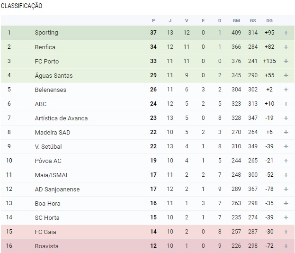Screen dimensions: 295x253
Task: Click the plus icon for Madeira SAD
Action: point(286,132)
